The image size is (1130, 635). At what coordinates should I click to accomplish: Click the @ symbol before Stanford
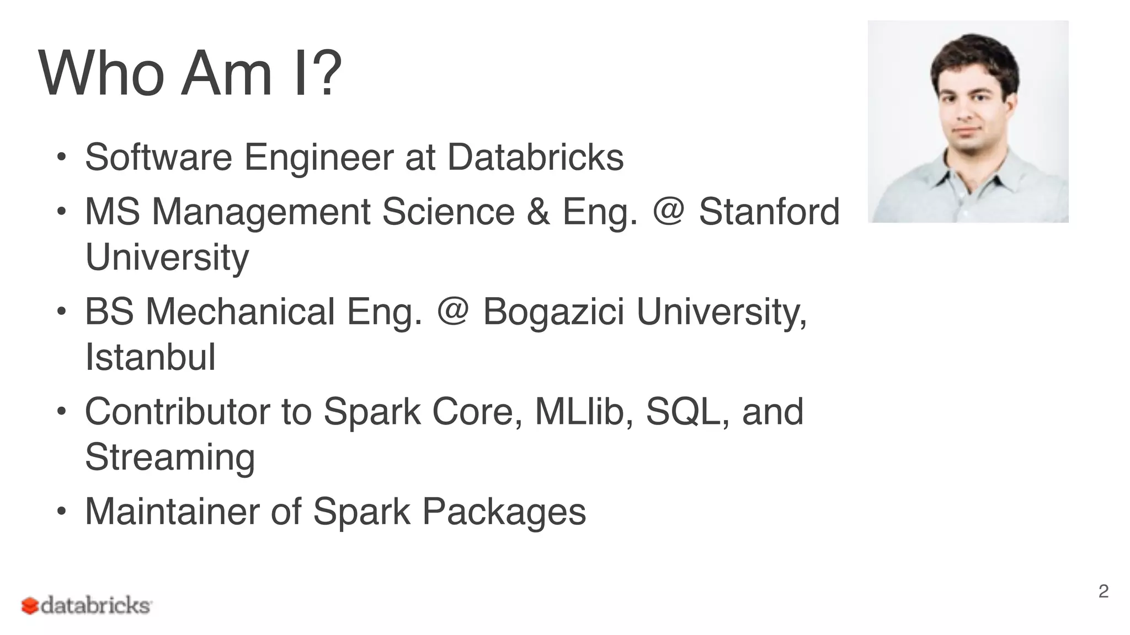(x=668, y=211)
